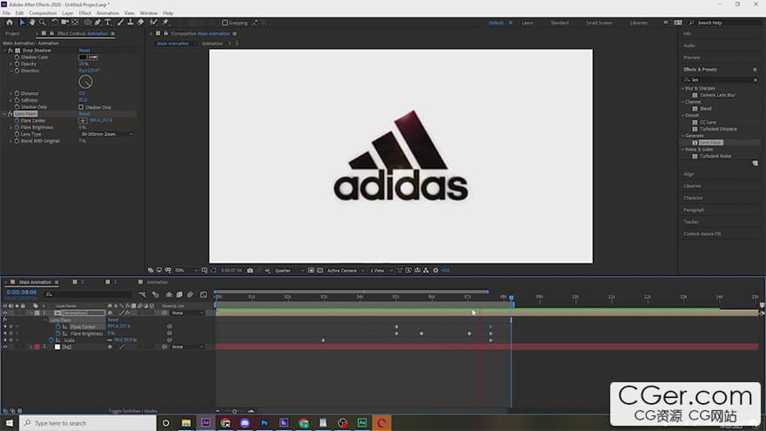Switch to the Project panel tab
The height and width of the screenshot is (431, 766).
13,34
